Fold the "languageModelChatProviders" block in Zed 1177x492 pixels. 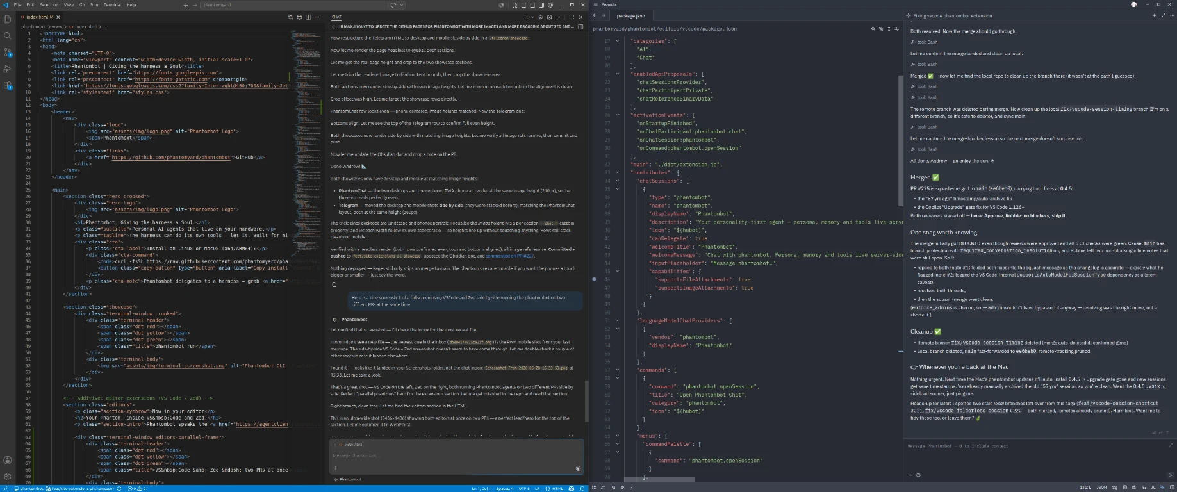pos(618,320)
